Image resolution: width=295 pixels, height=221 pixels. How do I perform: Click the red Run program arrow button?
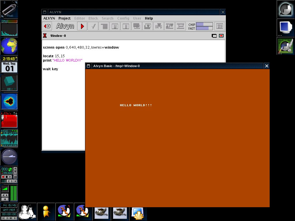point(82,26)
